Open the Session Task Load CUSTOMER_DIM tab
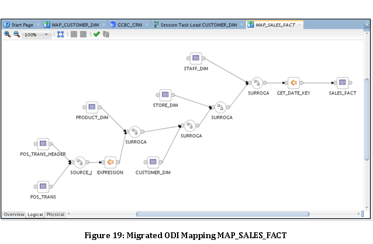 pyautogui.click(x=198, y=25)
